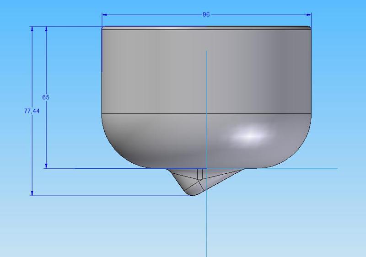Select the 96 width dimension value

point(206,15)
